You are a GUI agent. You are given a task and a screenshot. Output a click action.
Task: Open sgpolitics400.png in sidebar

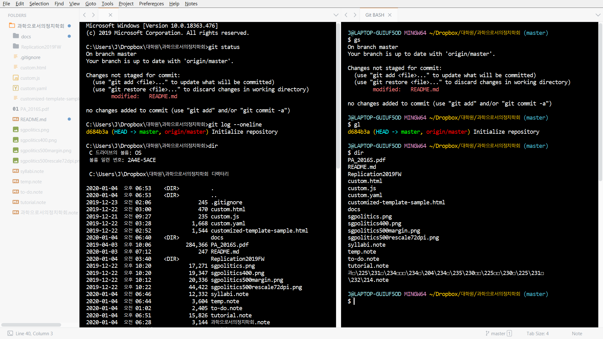click(39, 140)
